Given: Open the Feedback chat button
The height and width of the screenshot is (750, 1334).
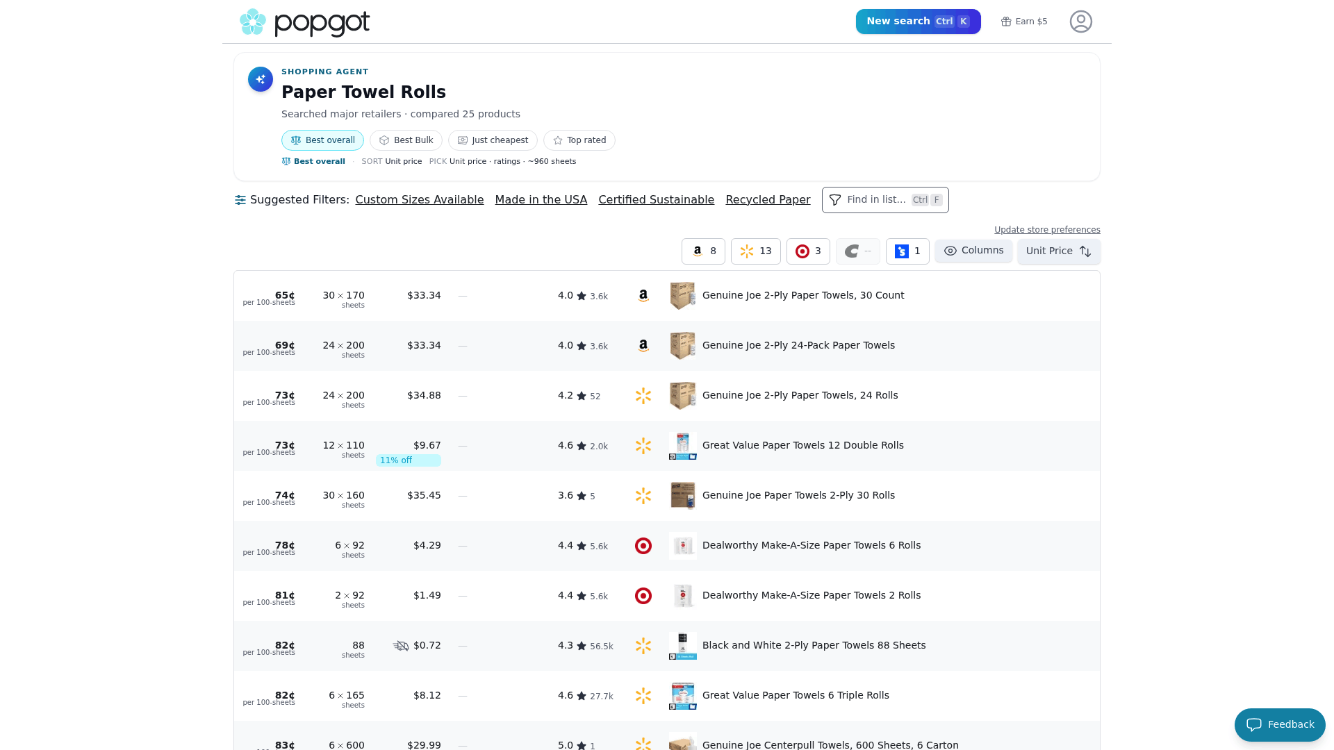Looking at the screenshot, I should pos(1280,725).
